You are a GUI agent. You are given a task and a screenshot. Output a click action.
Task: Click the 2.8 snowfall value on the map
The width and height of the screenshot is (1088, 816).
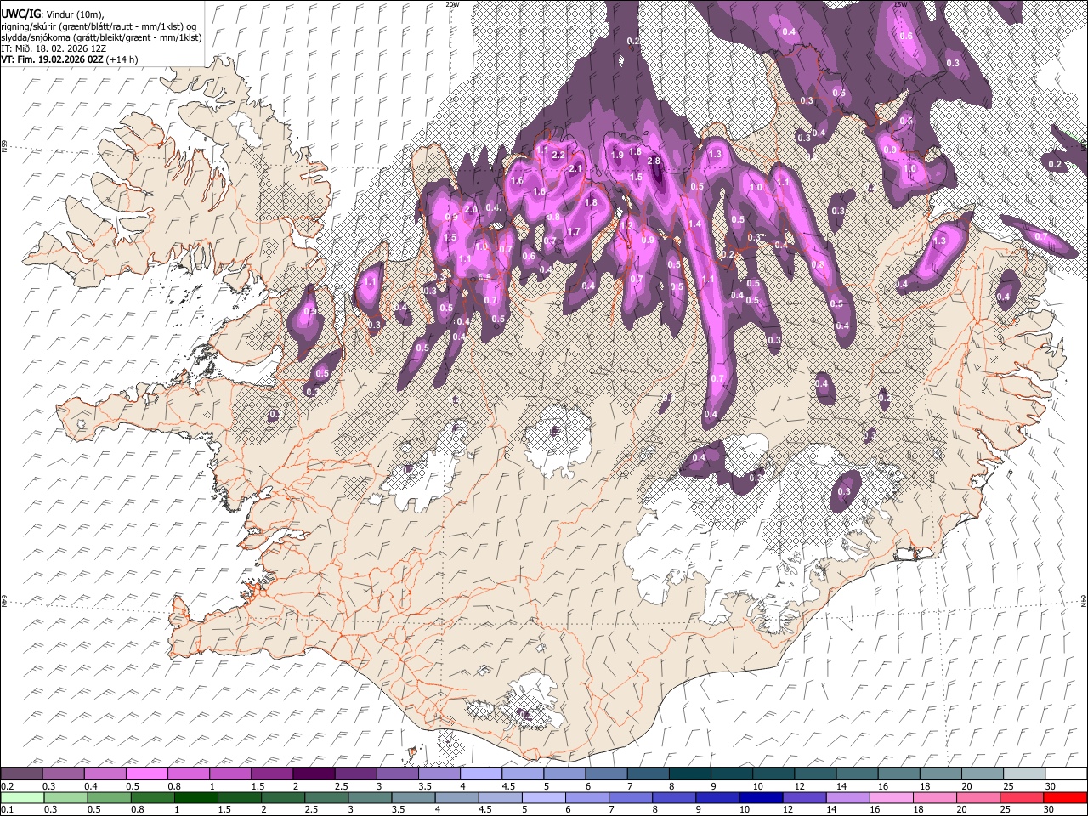(654, 161)
